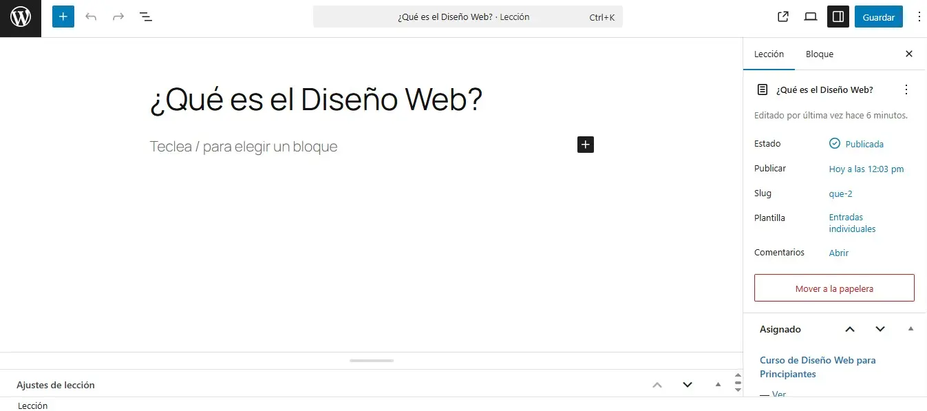This screenshot has width=927, height=411.
Task: Click the lesson title ¿Qué es el Diseño Web?
Action: point(316,101)
